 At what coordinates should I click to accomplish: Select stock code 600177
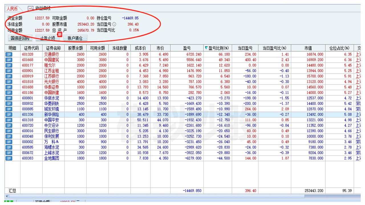[28, 65]
